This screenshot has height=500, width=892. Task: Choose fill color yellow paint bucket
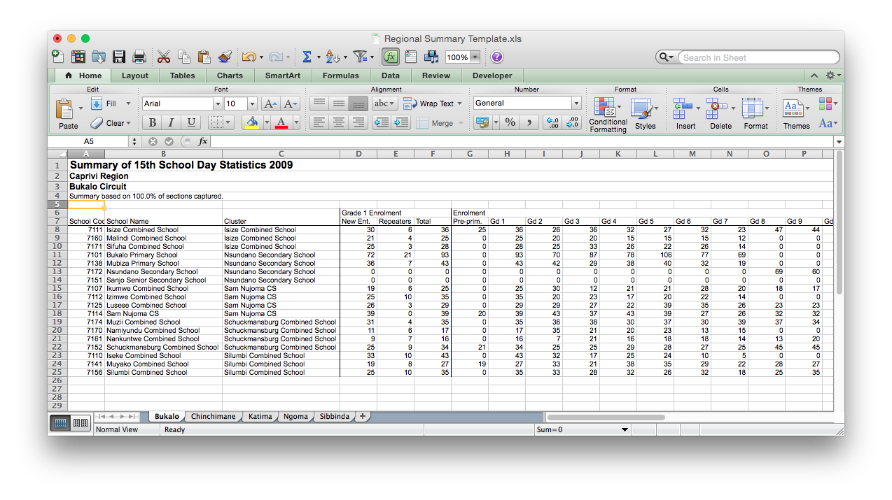251,122
